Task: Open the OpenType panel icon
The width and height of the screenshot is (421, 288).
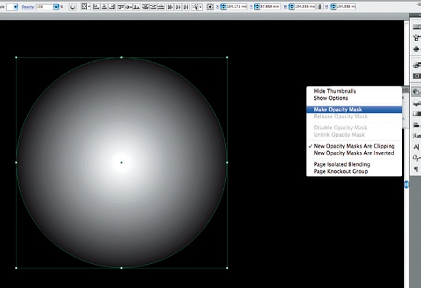Action: coord(416,158)
